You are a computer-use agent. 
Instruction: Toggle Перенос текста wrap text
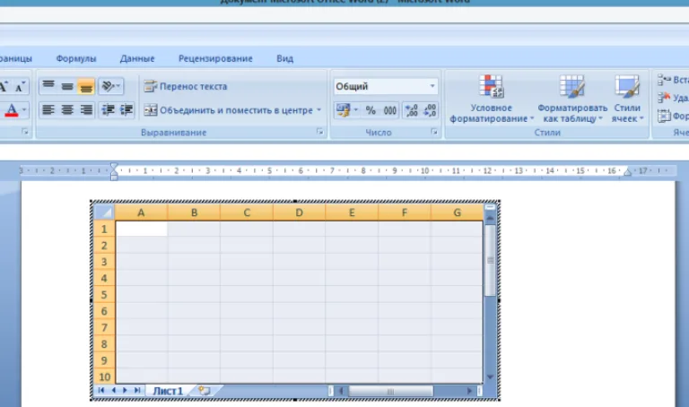[186, 86]
